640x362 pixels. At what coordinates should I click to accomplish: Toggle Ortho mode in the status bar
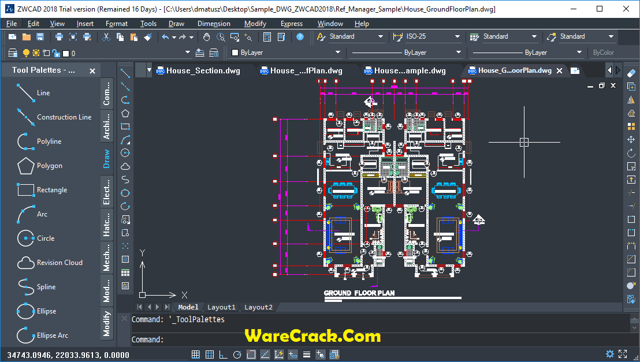[224, 354]
